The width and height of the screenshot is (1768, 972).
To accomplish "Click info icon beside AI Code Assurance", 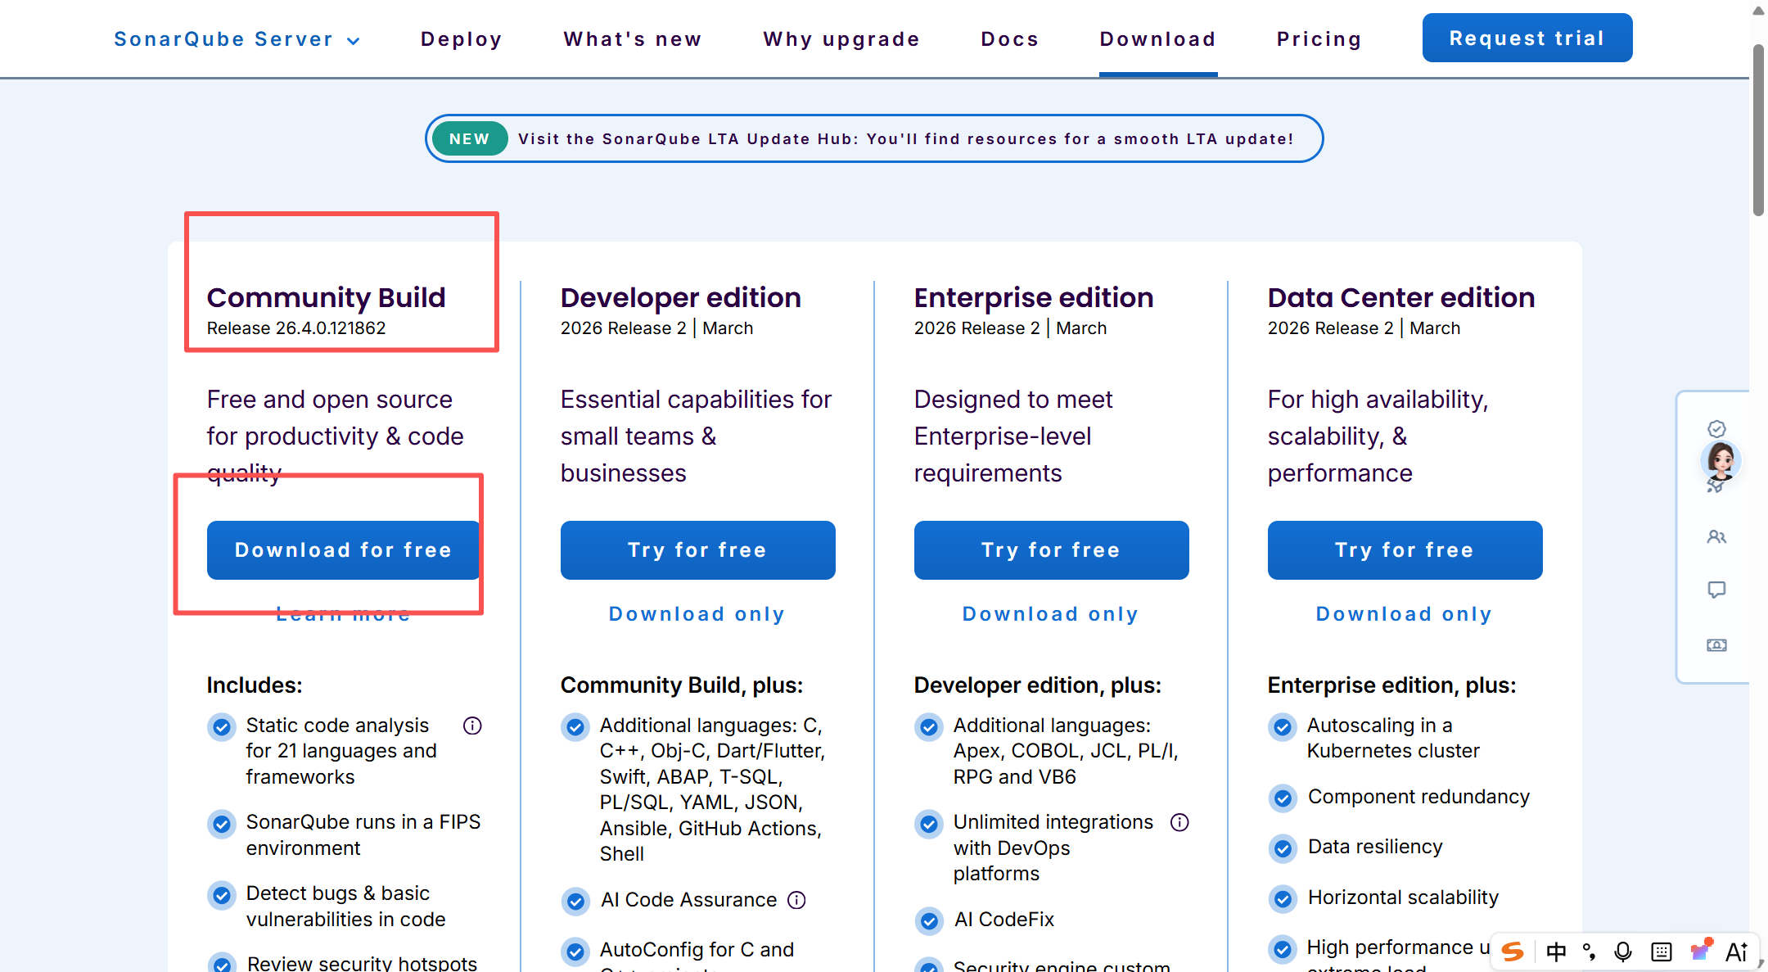I will coord(796,900).
